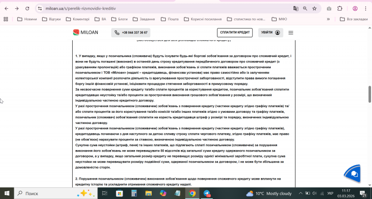Open the weather widget 10°C Mostly cloudy

(x=269, y=194)
